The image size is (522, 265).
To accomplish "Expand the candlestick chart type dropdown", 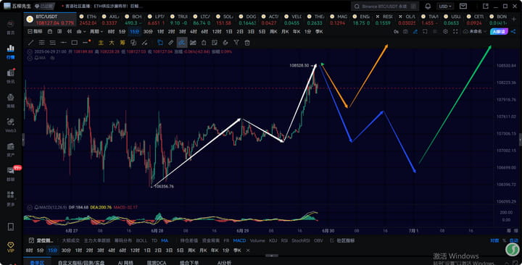I will click(x=81, y=32).
